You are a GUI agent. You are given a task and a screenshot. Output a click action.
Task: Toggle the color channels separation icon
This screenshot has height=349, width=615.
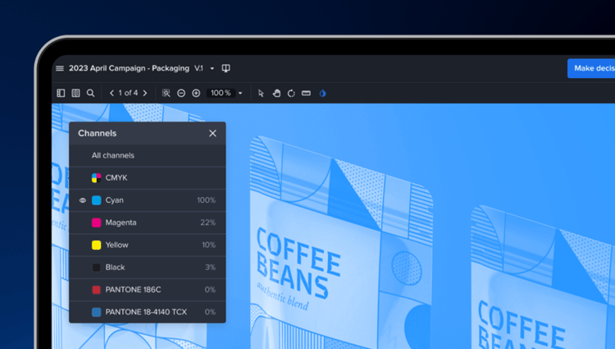[322, 94]
